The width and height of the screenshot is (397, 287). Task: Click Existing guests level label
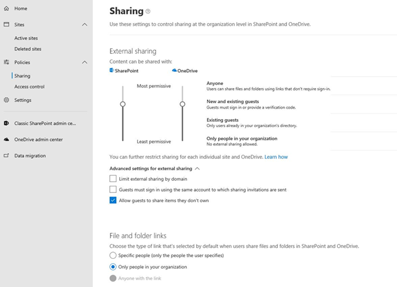point(222,120)
